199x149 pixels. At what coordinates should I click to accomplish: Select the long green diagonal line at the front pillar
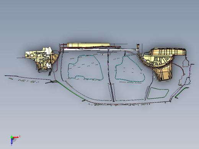[70, 91]
